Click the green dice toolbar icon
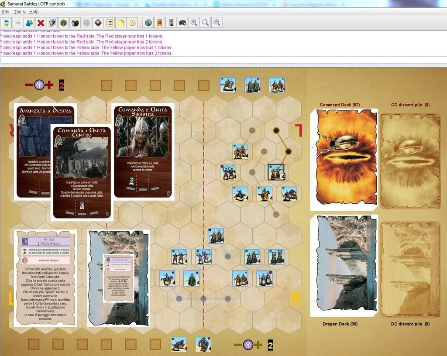The width and height of the screenshot is (447, 356). (64, 23)
